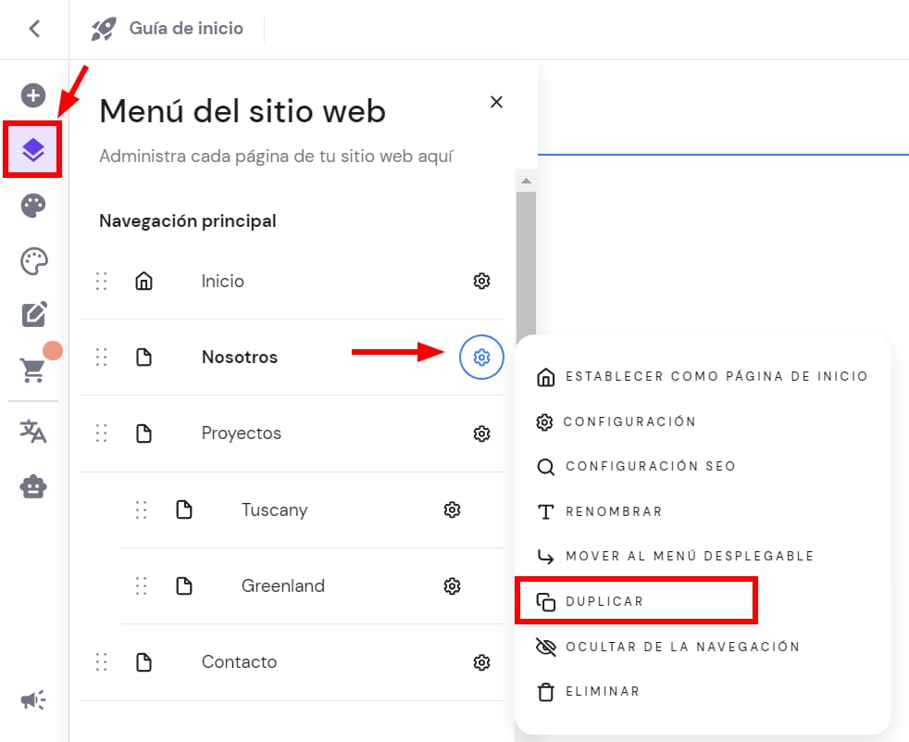This screenshot has width=909, height=742.
Task: Open the outlined palette theme icon
Action: (33, 261)
